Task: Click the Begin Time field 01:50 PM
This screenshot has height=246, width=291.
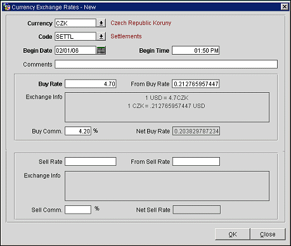Action: pyautogui.click(x=196, y=50)
